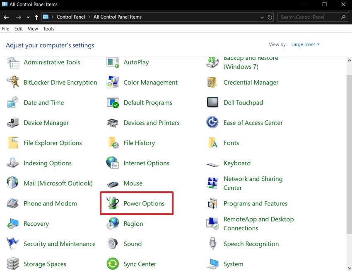Click the AutoPlay icon

tap(113, 62)
